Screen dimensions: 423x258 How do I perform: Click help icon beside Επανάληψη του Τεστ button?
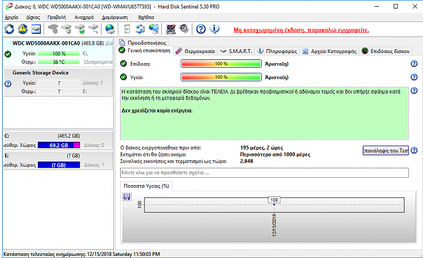[x=415, y=150]
